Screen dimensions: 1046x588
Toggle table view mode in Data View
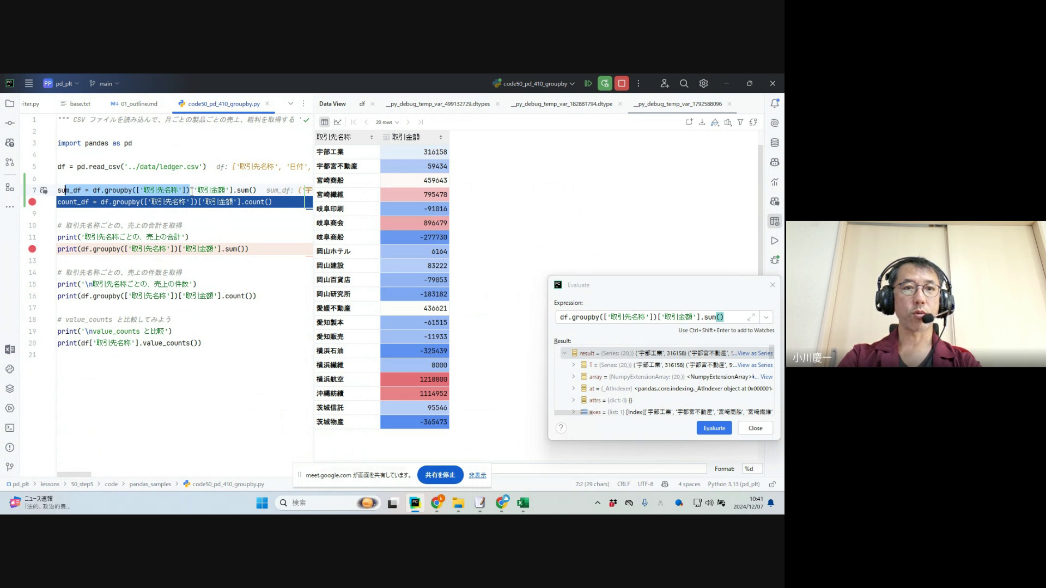(x=324, y=122)
